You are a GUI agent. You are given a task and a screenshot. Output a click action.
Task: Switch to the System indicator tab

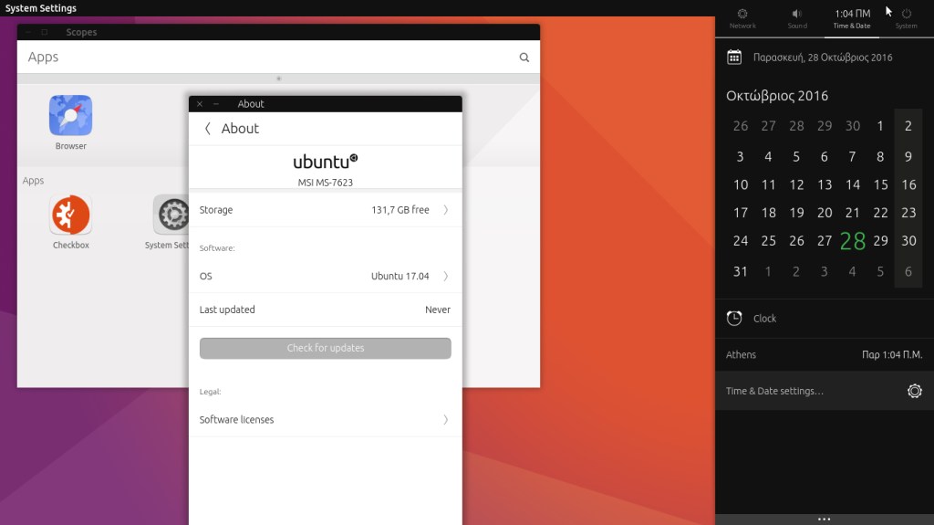pos(906,18)
